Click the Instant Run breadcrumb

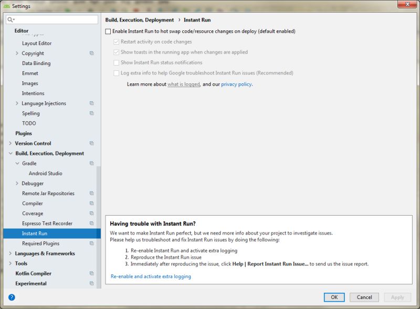click(x=197, y=19)
